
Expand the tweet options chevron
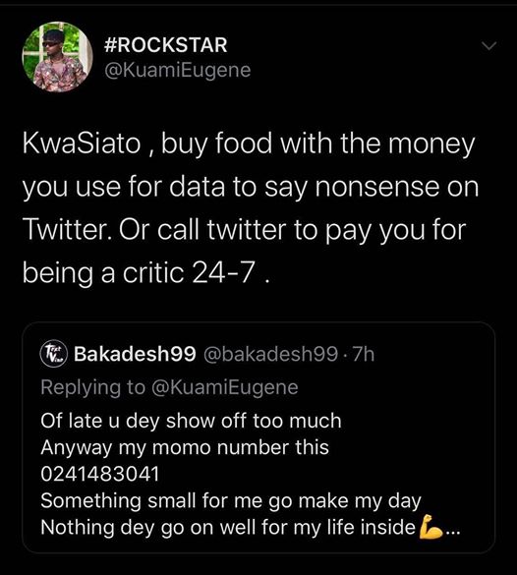488,46
